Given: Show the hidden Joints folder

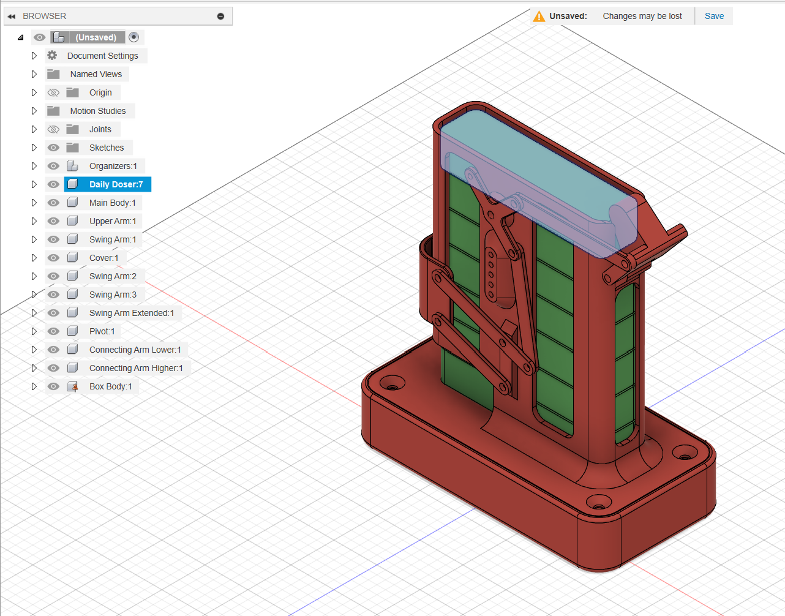Looking at the screenshot, I should click(53, 129).
